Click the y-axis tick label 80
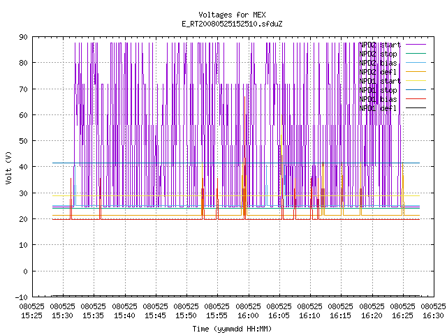Viewport: 447px width, 335px height. coord(23,63)
